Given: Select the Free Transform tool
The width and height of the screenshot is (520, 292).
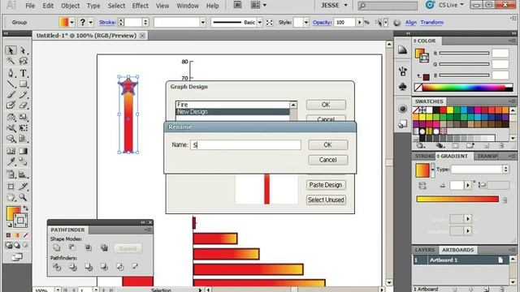Looking at the screenshot, I should coord(23,128).
